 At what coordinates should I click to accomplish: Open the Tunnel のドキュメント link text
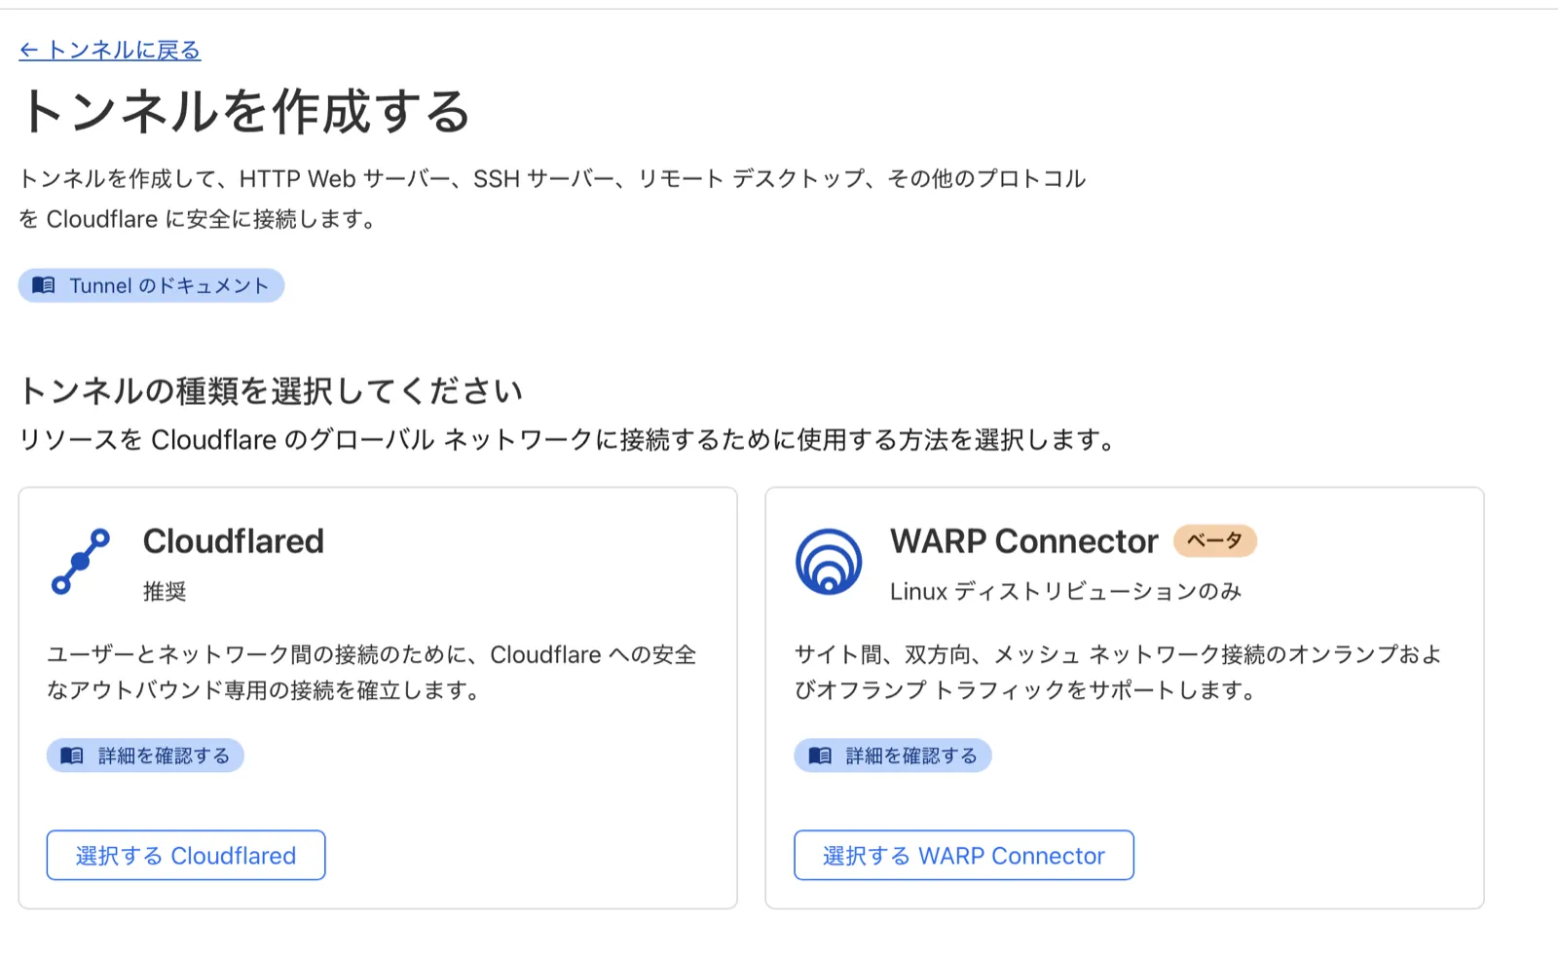coord(168,285)
